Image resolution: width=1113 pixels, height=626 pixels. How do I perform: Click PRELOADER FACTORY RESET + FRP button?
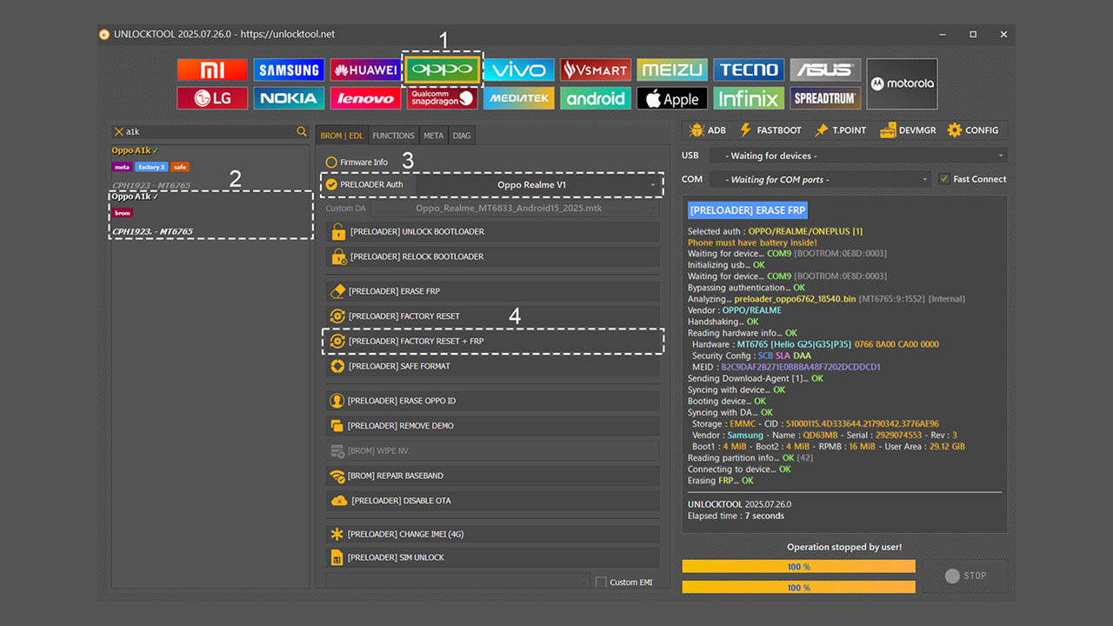click(492, 341)
